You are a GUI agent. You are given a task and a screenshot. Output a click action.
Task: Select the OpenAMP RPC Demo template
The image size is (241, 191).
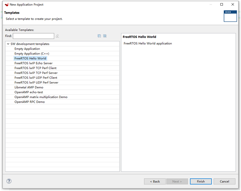[30, 102]
